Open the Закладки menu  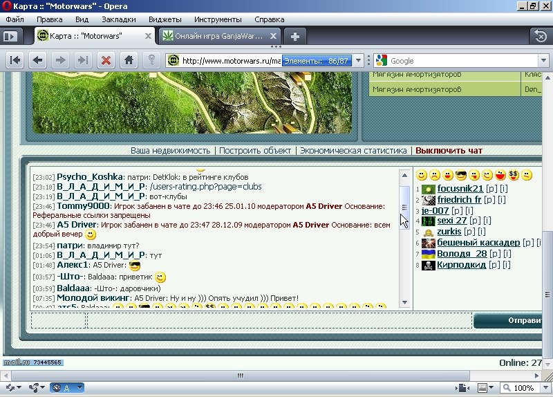(119, 19)
